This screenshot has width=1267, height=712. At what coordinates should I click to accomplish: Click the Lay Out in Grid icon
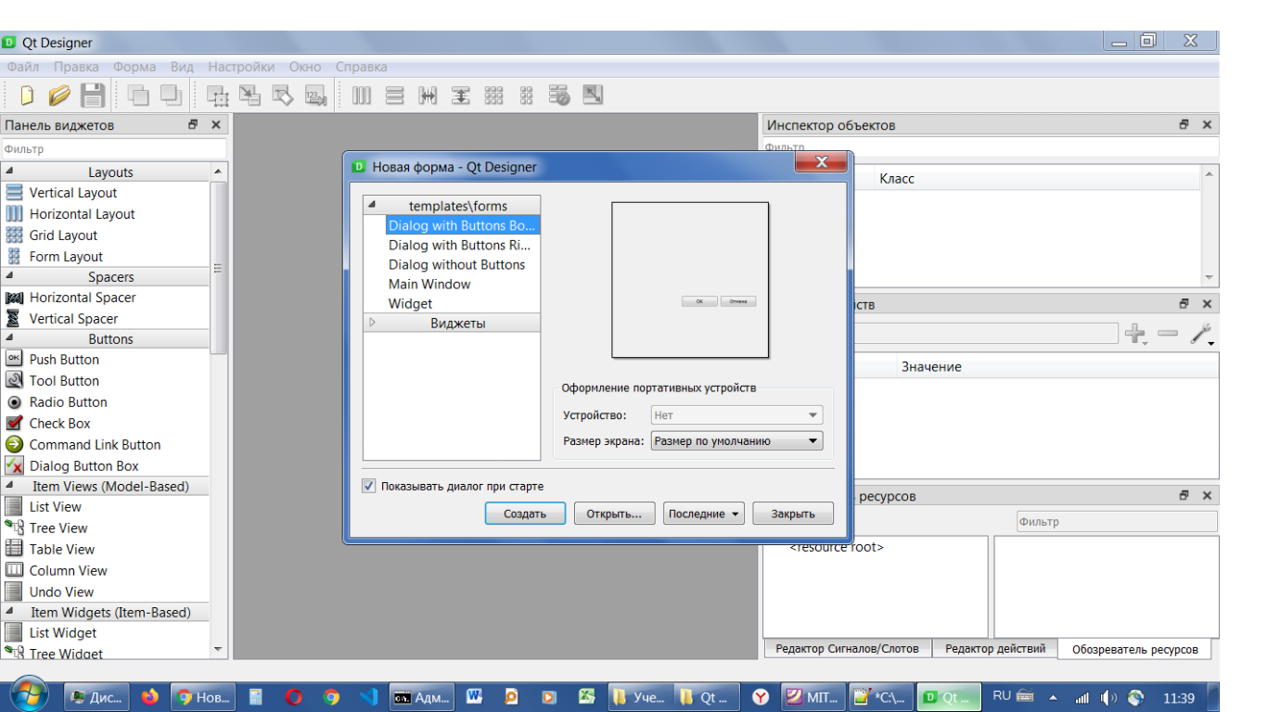click(493, 95)
